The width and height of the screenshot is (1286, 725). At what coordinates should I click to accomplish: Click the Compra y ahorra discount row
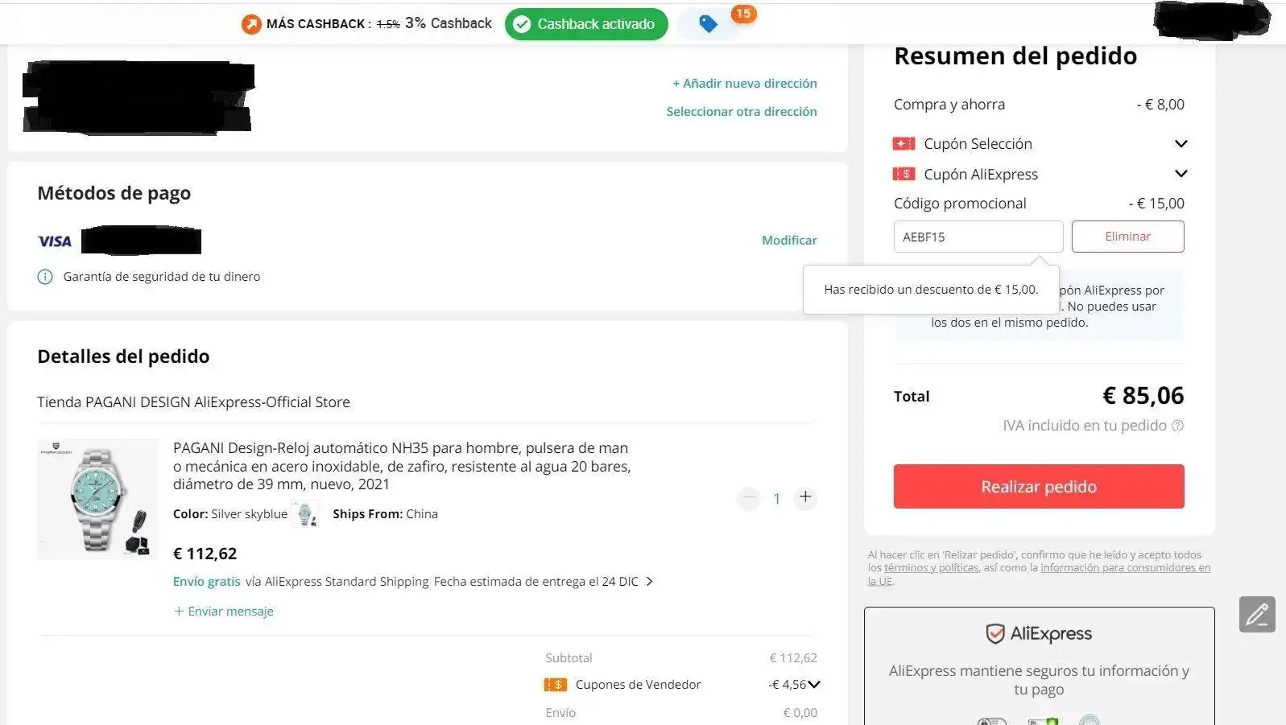[1039, 105]
